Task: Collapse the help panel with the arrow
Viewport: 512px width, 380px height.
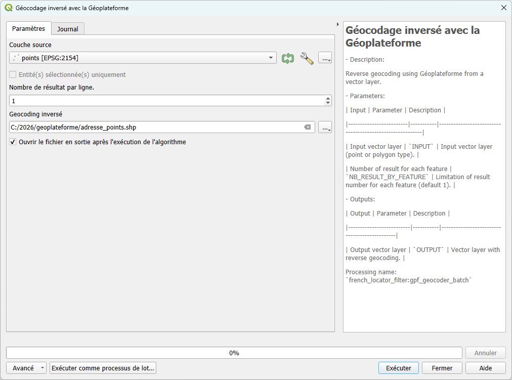Action: pyautogui.click(x=337, y=24)
